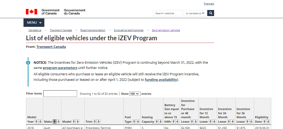Sort 36 Month Lease incentive descending
Screen dimensions: 283x129
(x=251, y=122)
